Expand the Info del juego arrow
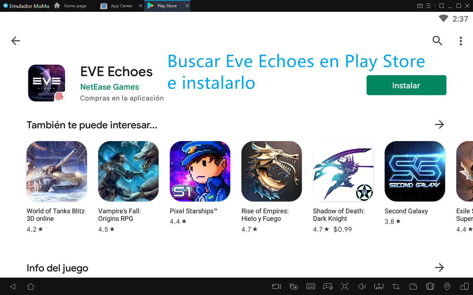This screenshot has width=473, height=295. coord(439,267)
